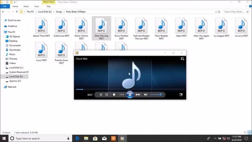
Task: Open Microsoft Store from taskbar
Action: [x=95, y=138]
